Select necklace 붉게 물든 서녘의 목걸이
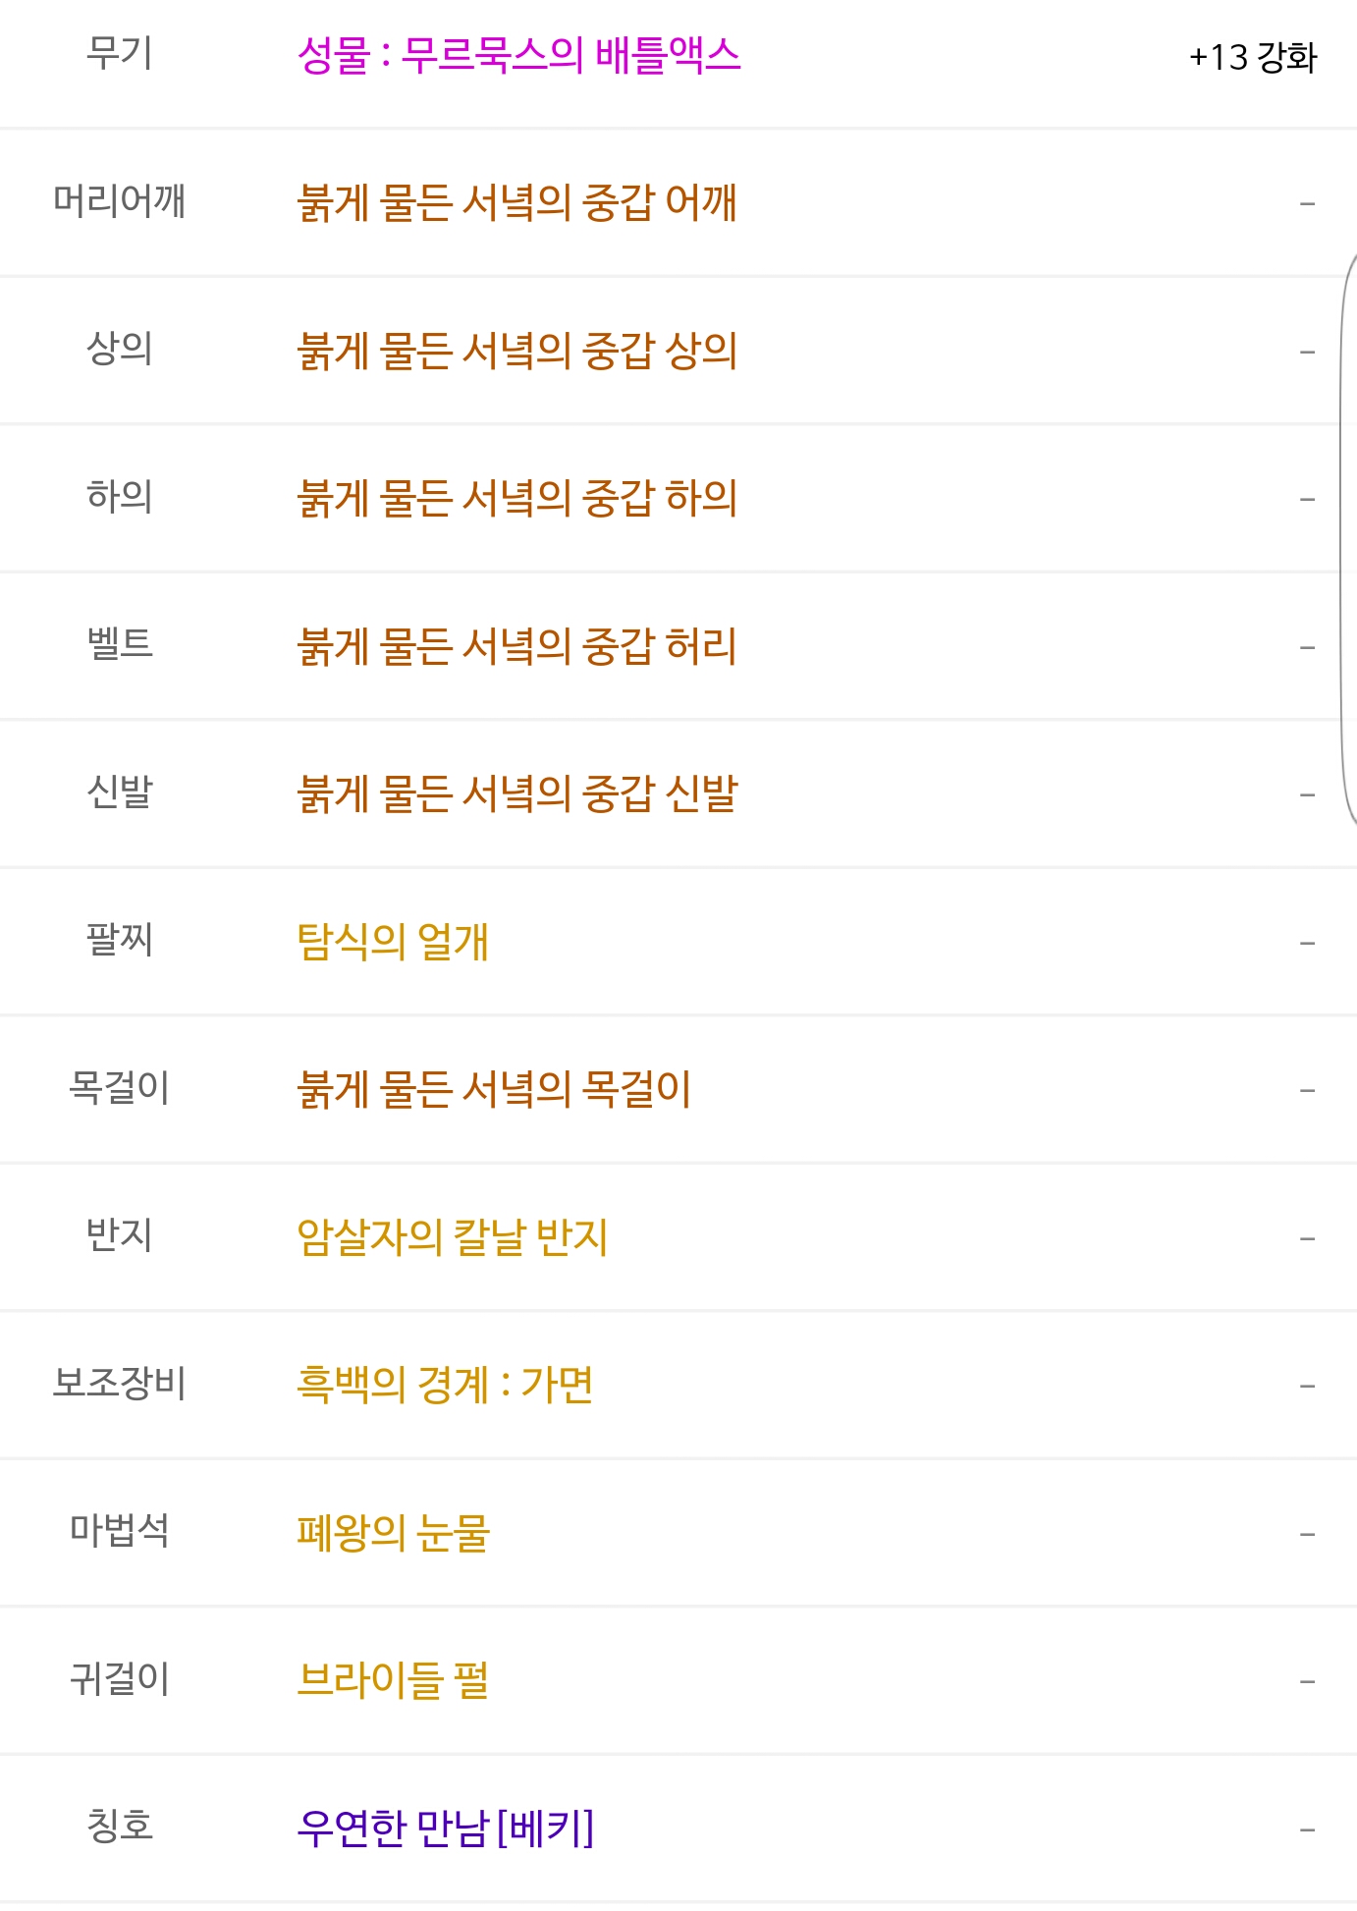This screenshot has height=1911, width=1357. coord(495,1089)
